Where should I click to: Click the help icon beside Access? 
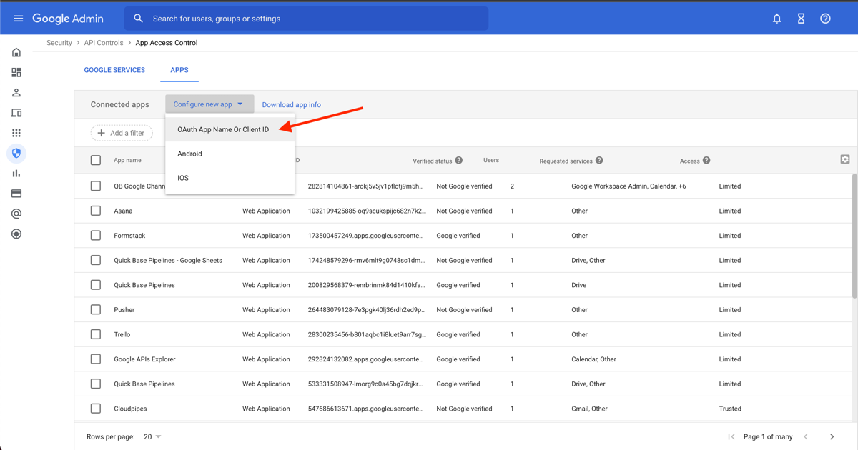click(x=706, y=161)
